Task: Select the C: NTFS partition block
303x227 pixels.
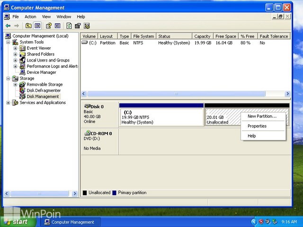Action: click(x=161, y=117)
